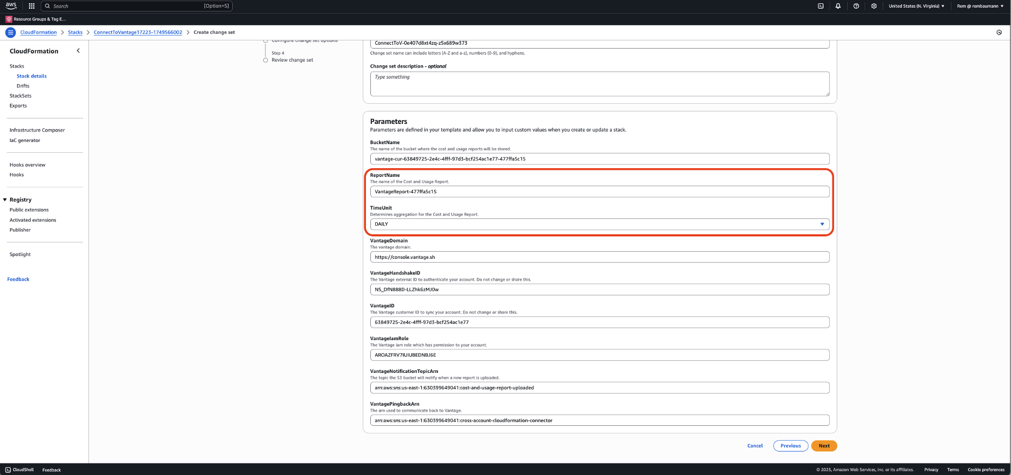This screenshot has width=1011, height=475.
Task: Click the VantageDomain input field
Action: [600, 257]
